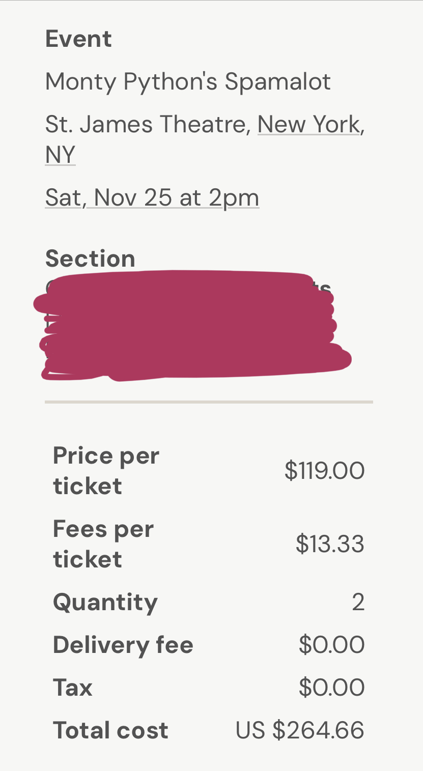Click the Sat, Nov 25 at 2pm link
The width and height of the screenshot is (423, 771).
point(152,197)
